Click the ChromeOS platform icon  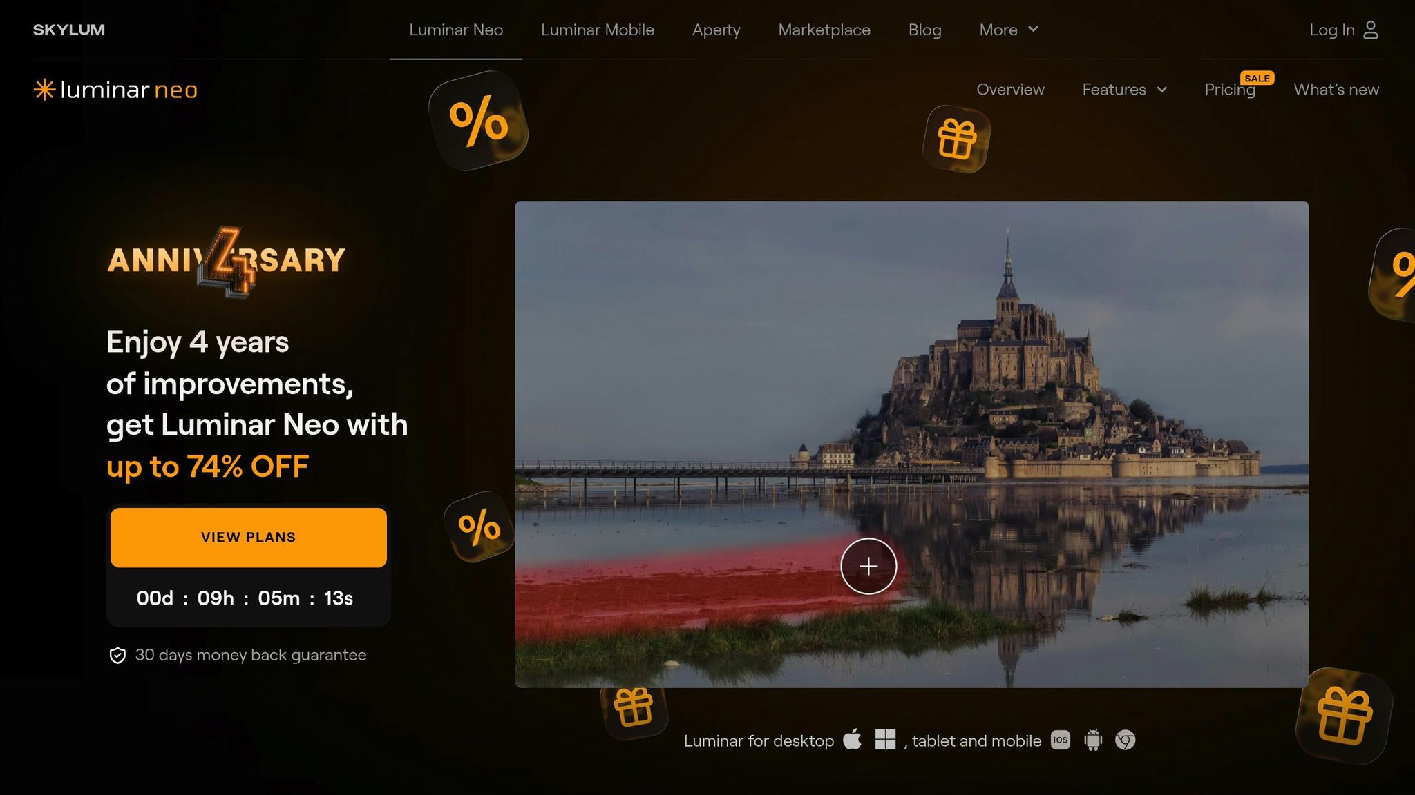click(1126, 740)
